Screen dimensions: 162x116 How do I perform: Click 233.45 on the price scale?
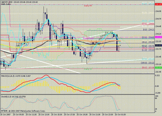click(158, 57)
